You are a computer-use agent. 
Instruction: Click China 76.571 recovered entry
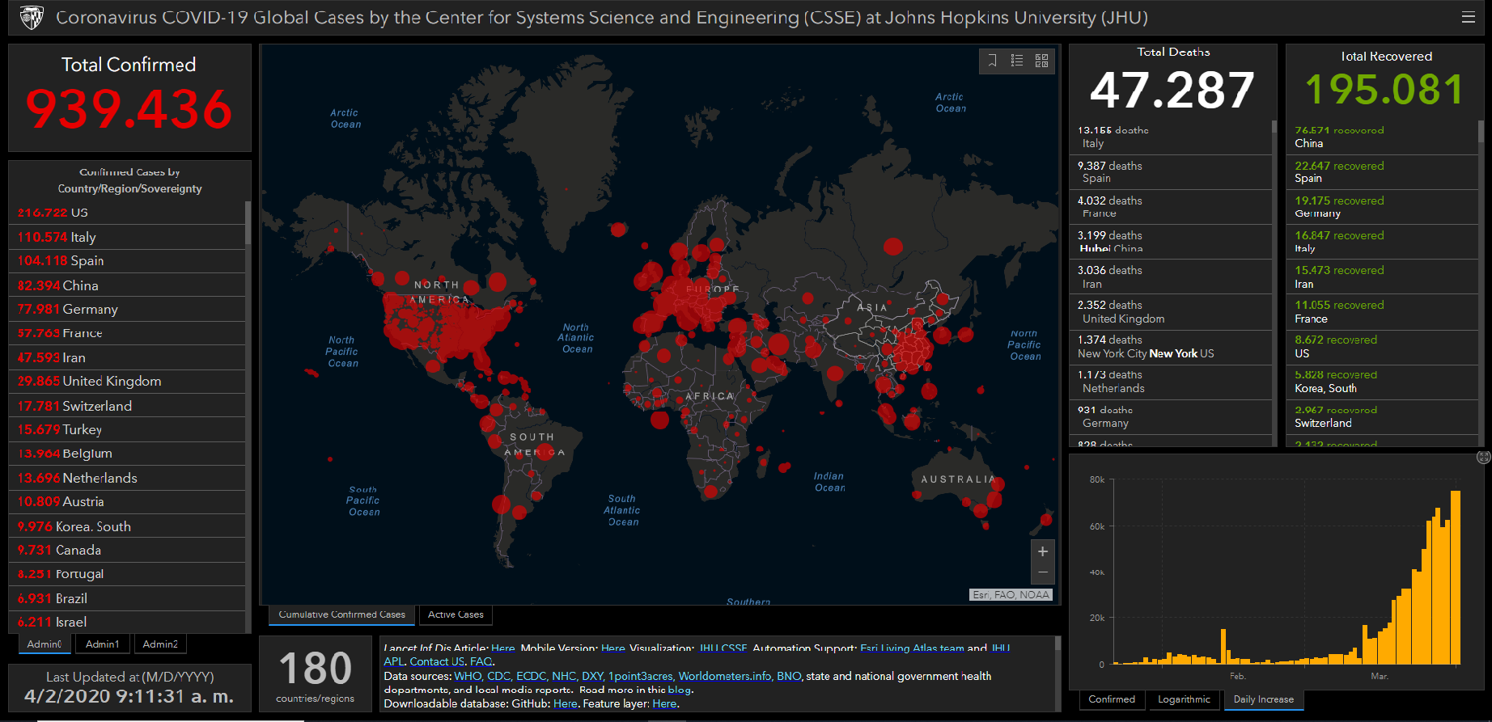coord(1382,137)
